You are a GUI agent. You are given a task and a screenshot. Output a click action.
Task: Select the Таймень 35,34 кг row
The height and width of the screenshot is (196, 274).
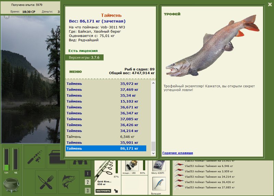coord(106,96)
